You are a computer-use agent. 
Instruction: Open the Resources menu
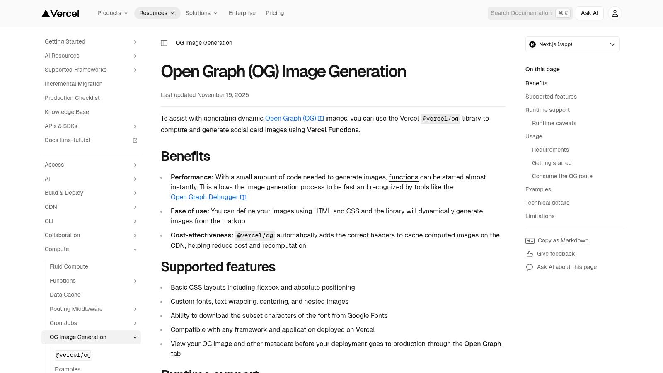point(157,13)
